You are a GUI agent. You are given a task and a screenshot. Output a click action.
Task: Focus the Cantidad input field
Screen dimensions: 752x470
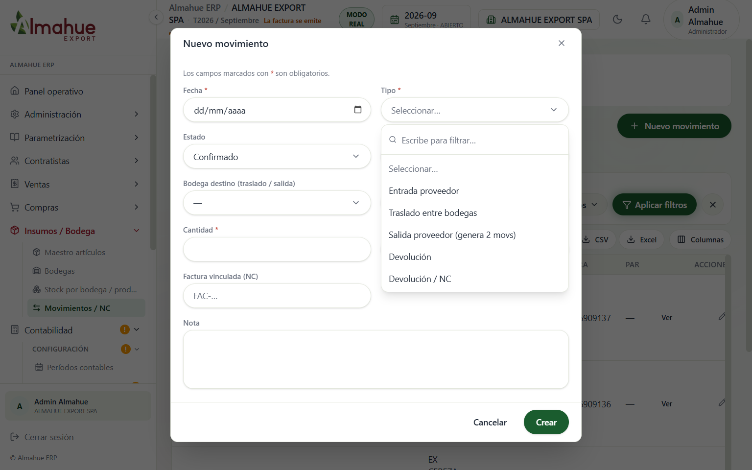[277, 249]
